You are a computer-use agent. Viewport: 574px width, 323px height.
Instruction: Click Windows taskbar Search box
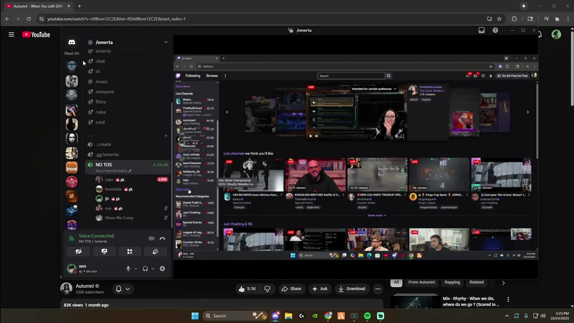tap(236, 316)
